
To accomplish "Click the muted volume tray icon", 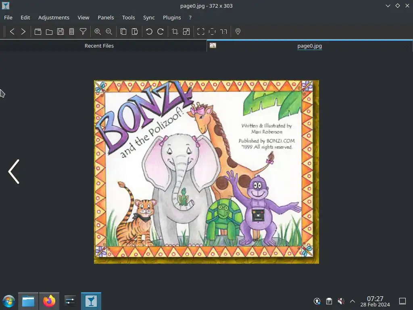I will click(341, 301).
